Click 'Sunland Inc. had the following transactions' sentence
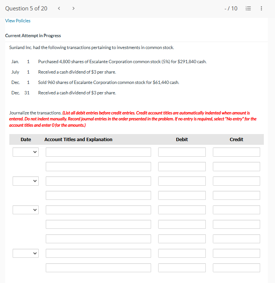Image resolution: width=275 pixels, height=283 pixels. (92, 48)
